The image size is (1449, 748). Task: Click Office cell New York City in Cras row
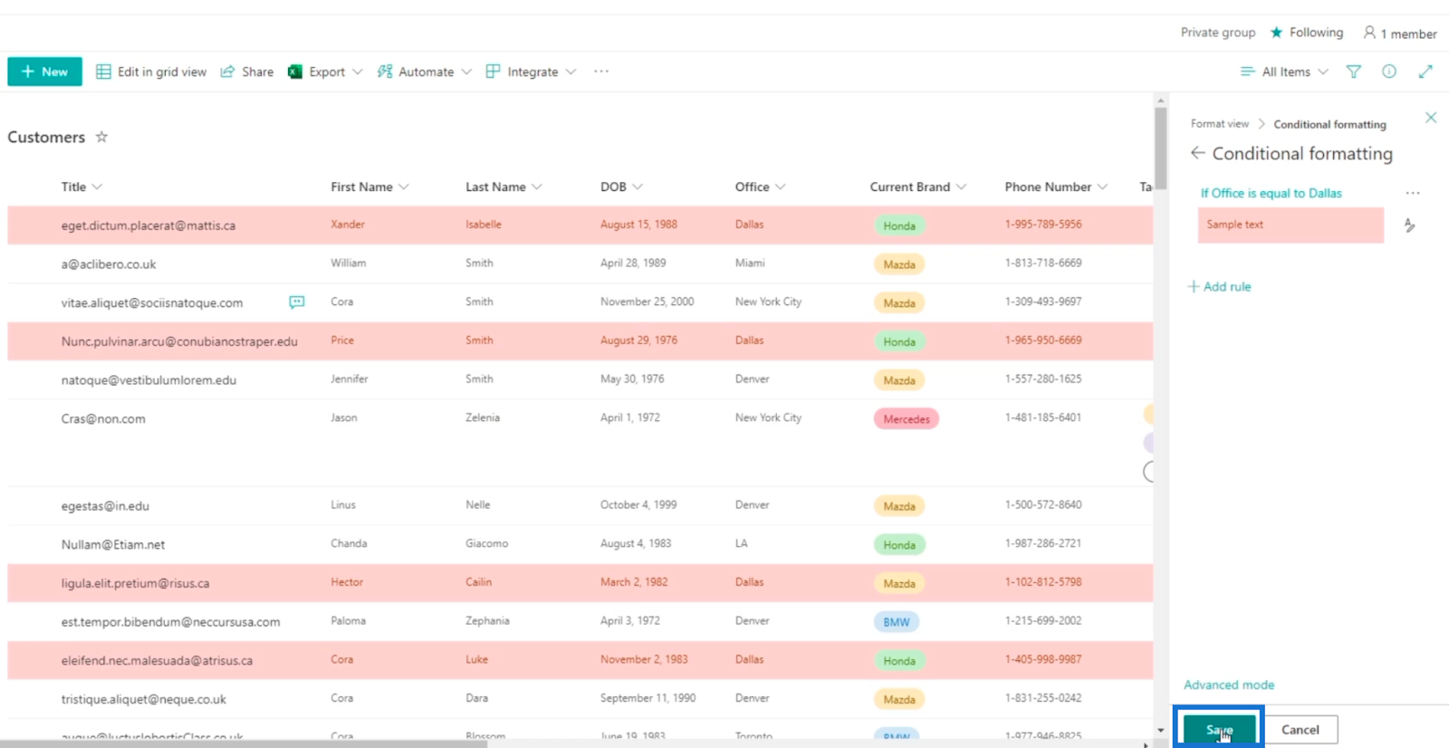(768, 417)
